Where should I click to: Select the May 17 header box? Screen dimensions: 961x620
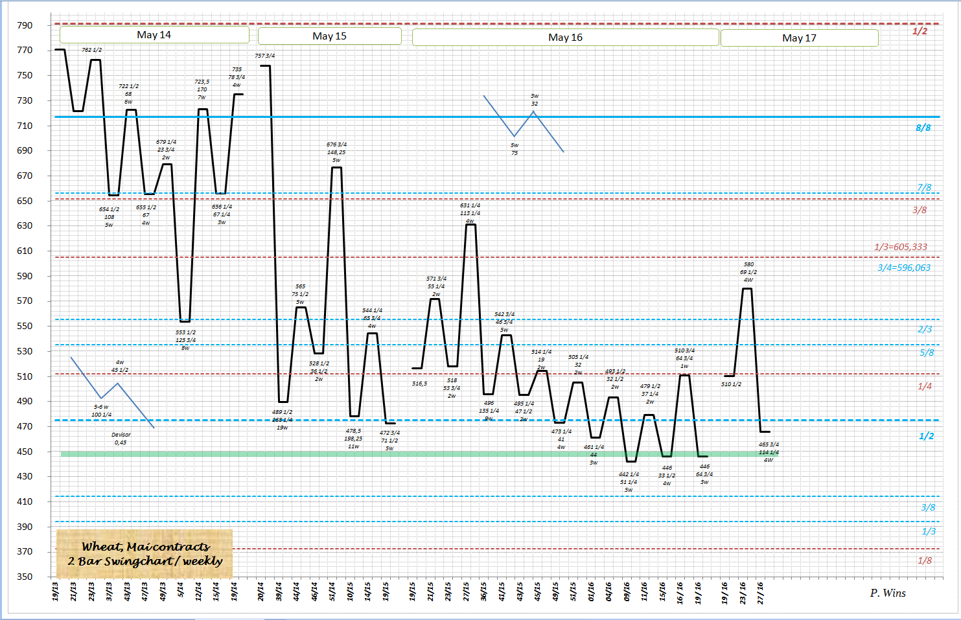click(x=799, y=38)
